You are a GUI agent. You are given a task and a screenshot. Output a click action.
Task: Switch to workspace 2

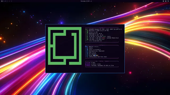[6, 1]
